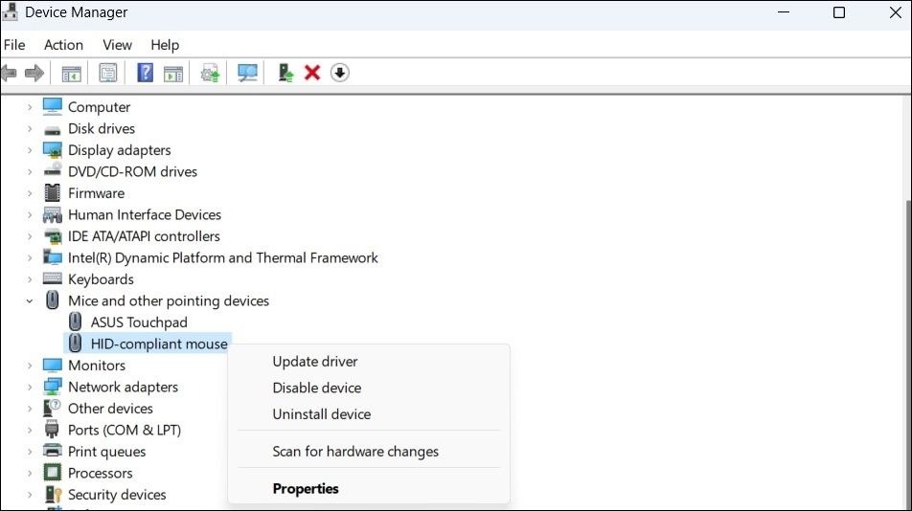Select the IDE ATA/ATAPI controllers label

144,236
